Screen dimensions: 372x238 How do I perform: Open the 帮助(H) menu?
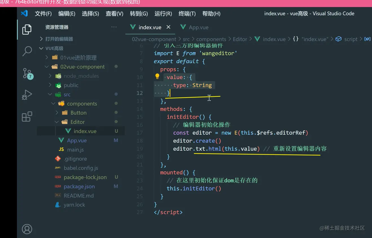pos(211,14)
